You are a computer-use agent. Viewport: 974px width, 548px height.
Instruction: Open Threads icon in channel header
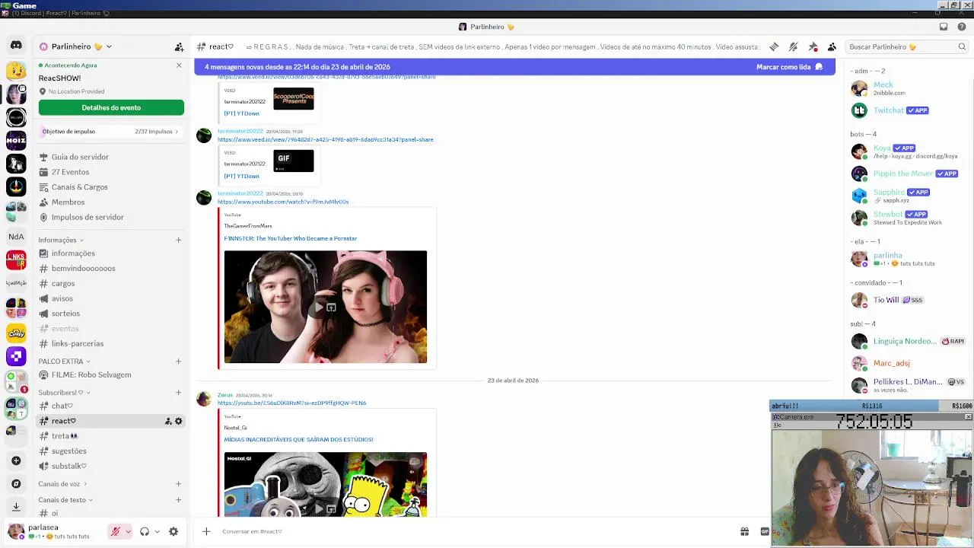774,46
